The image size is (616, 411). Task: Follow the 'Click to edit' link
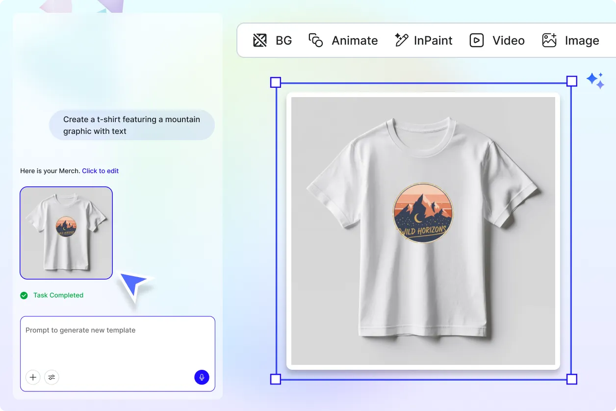tap(100, 171)
